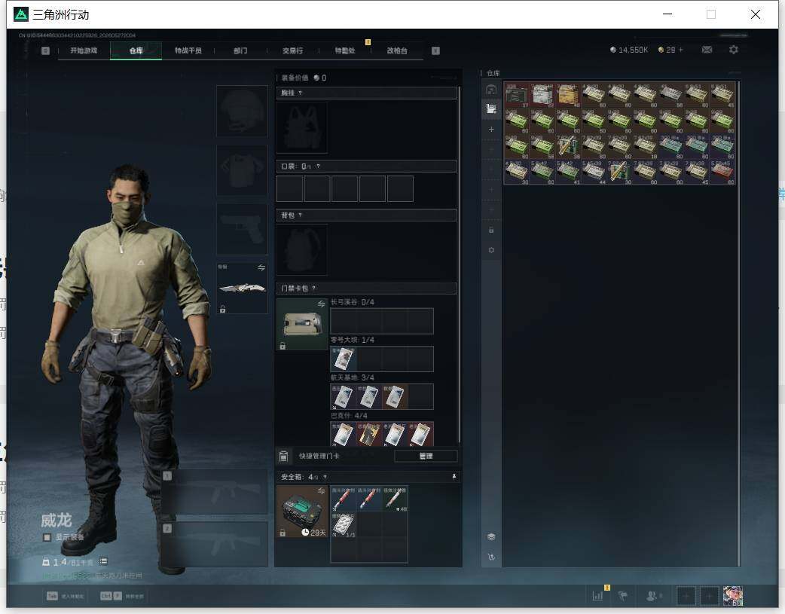This screenshot has height=614, width=785.
Task: Select the first item in warehouse grid
Action: (517, 95)
